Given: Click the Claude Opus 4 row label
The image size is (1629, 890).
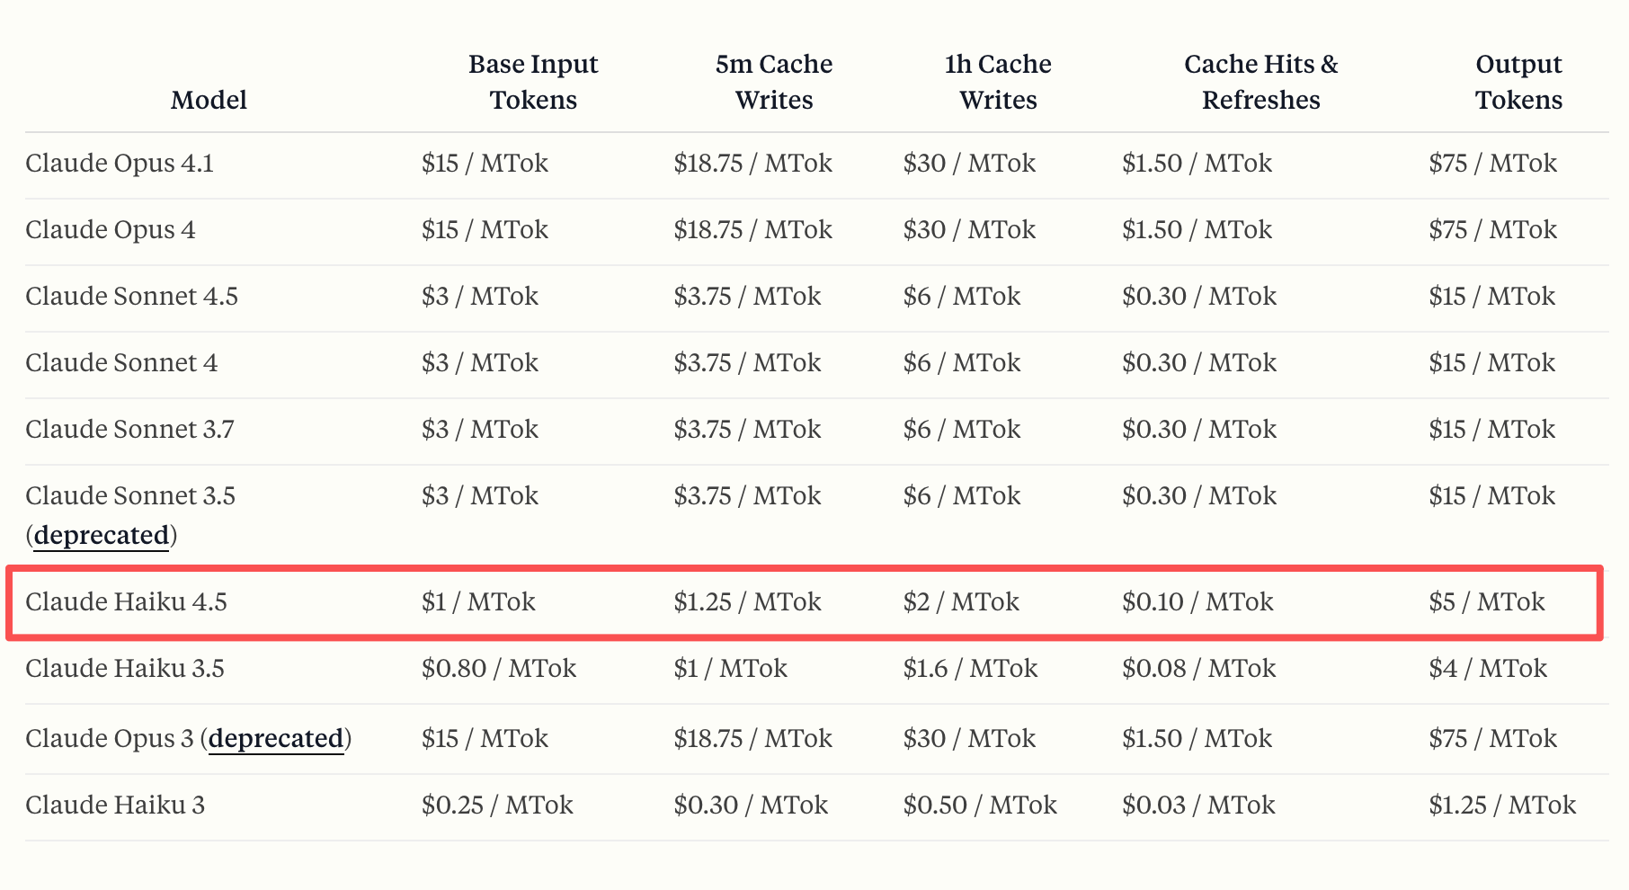Looking at the screenshot, I should tap(111, 230).
